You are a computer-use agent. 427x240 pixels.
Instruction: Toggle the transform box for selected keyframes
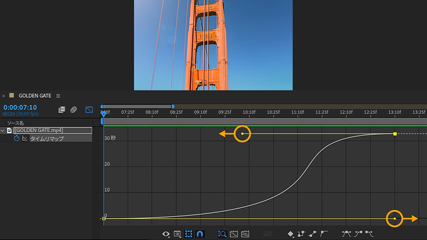[188, 234]
